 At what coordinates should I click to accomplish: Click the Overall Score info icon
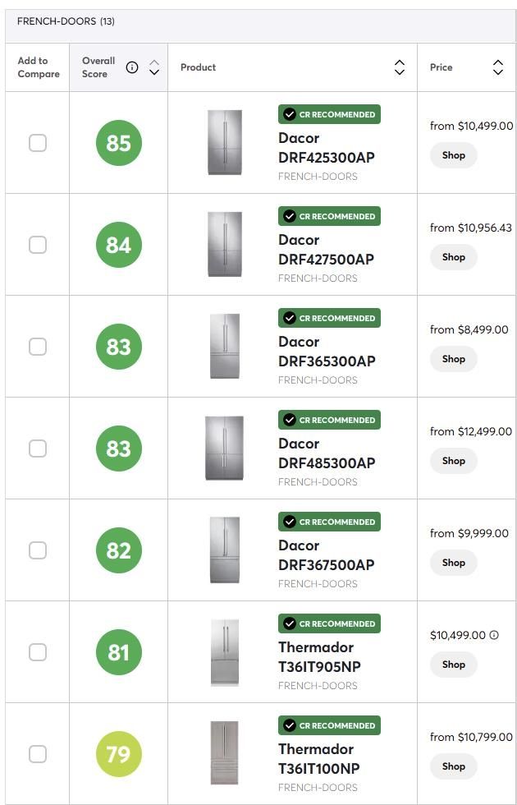point(132,67)
